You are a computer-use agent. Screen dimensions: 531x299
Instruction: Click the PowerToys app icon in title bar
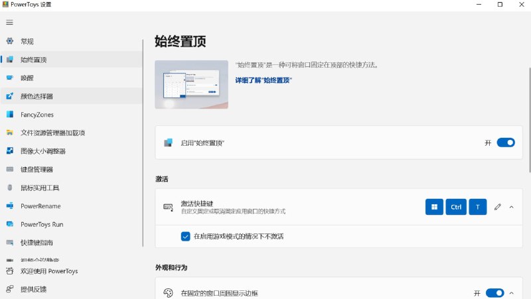click(x=5, y=5)
